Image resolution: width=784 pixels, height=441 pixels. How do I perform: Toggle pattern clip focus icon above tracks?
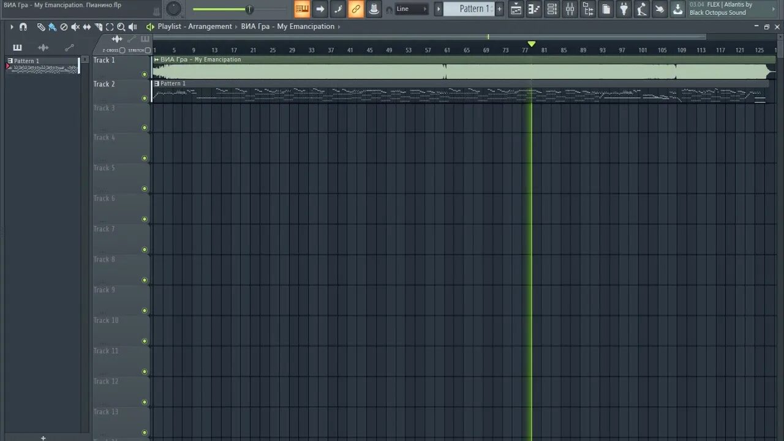click(x=145, y=39)
